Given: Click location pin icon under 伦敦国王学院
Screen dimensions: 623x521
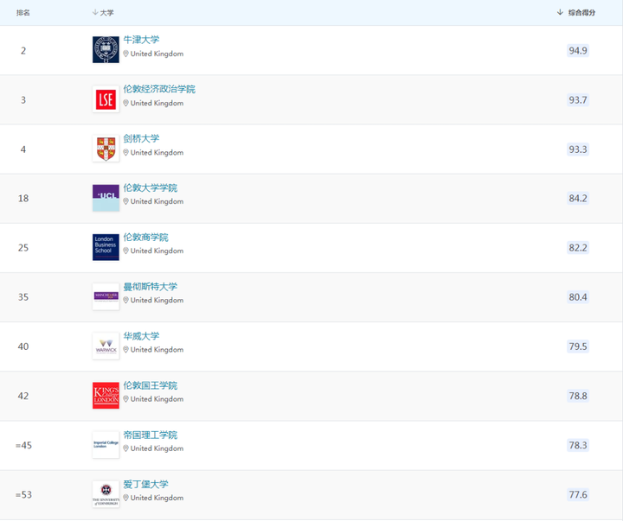Looking at the screenshot, I should click(126, 399).
